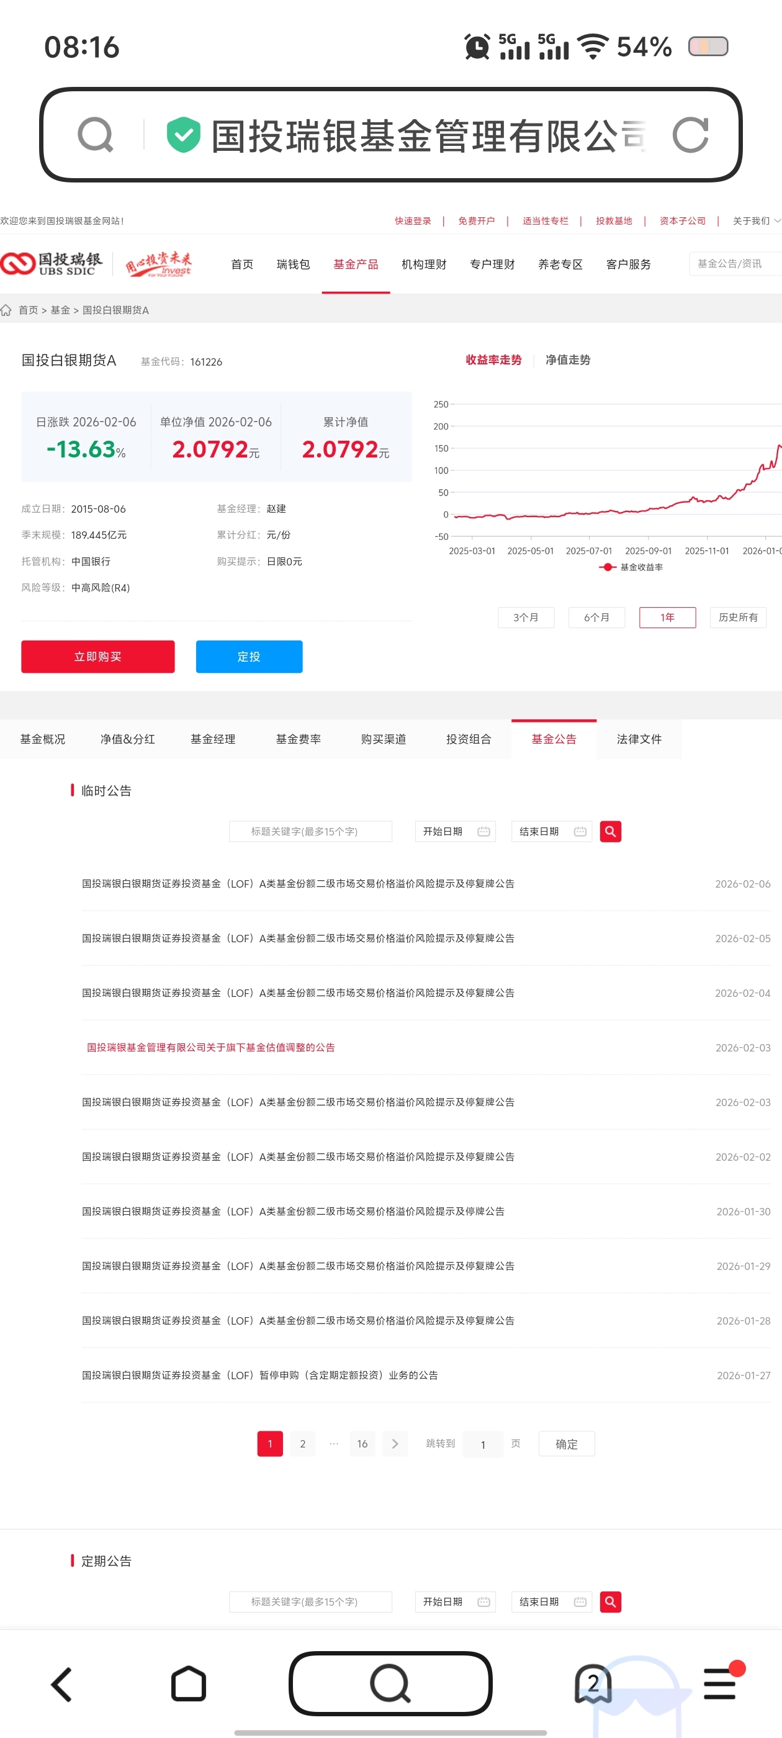The image size is (782, 1738).
Task: Tap the browser address bar search icon
Action: [x=95, y=135]
